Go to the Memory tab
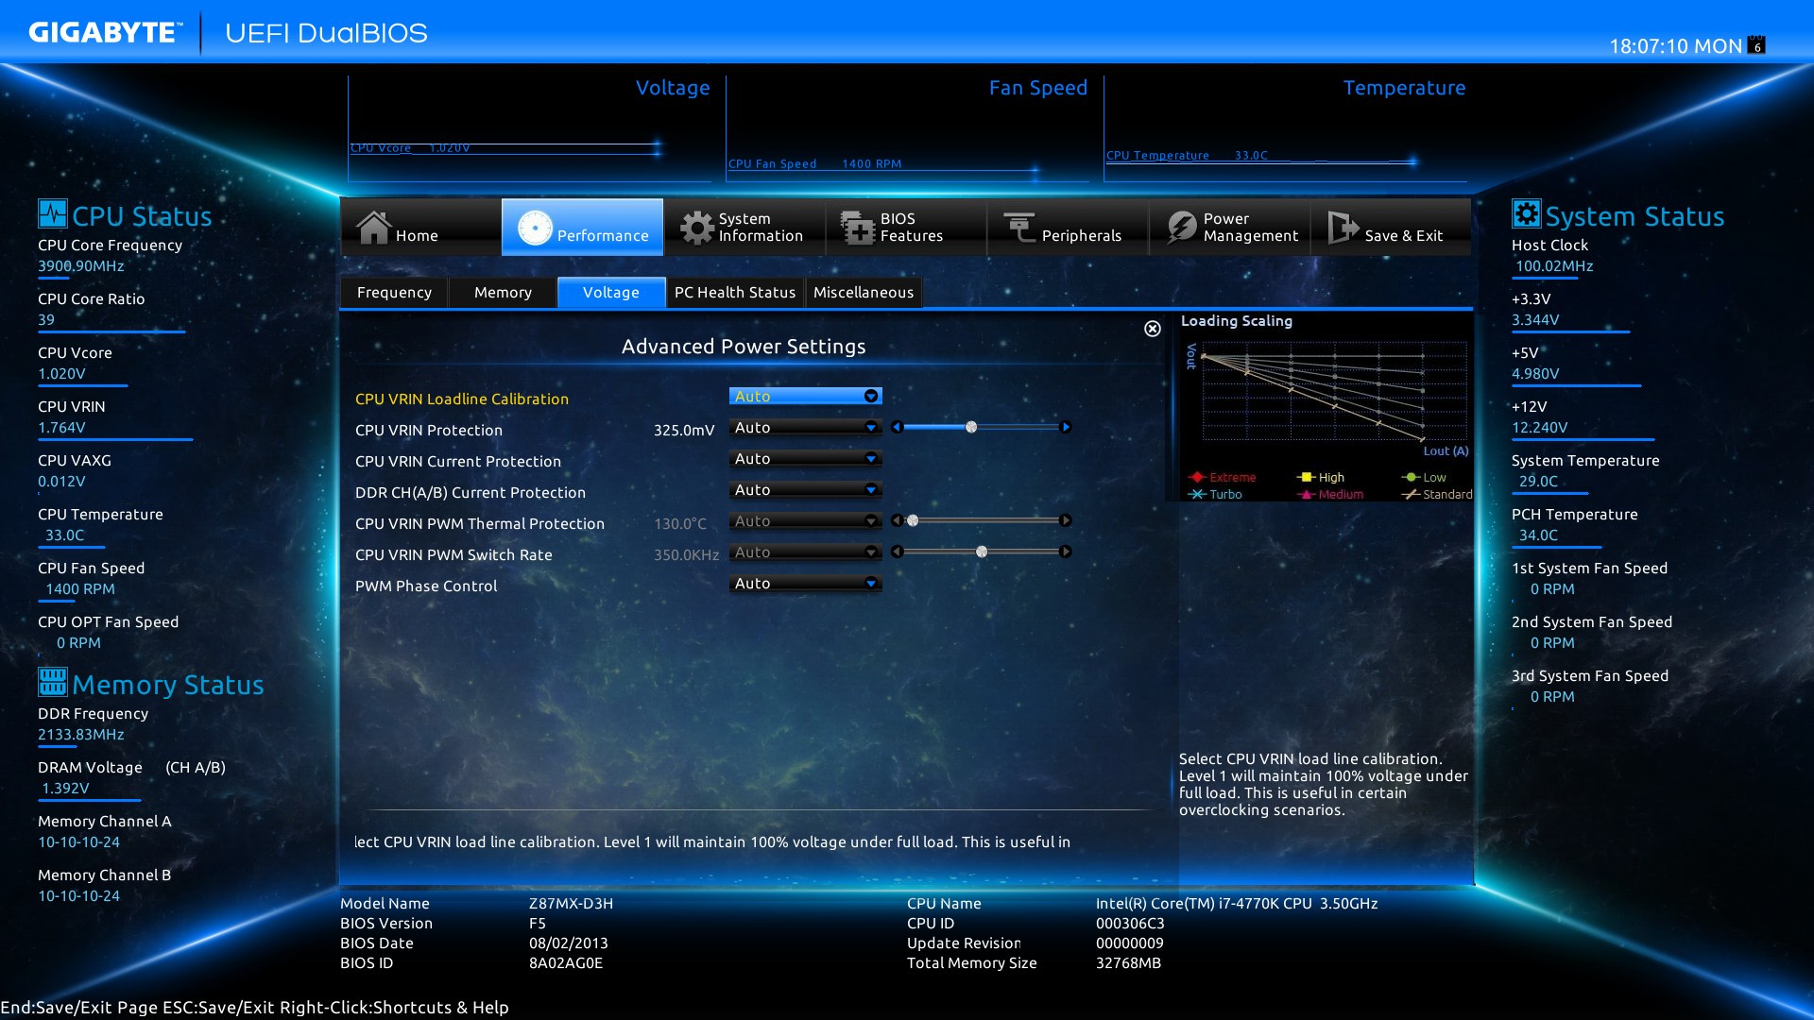 coord(503,293)
